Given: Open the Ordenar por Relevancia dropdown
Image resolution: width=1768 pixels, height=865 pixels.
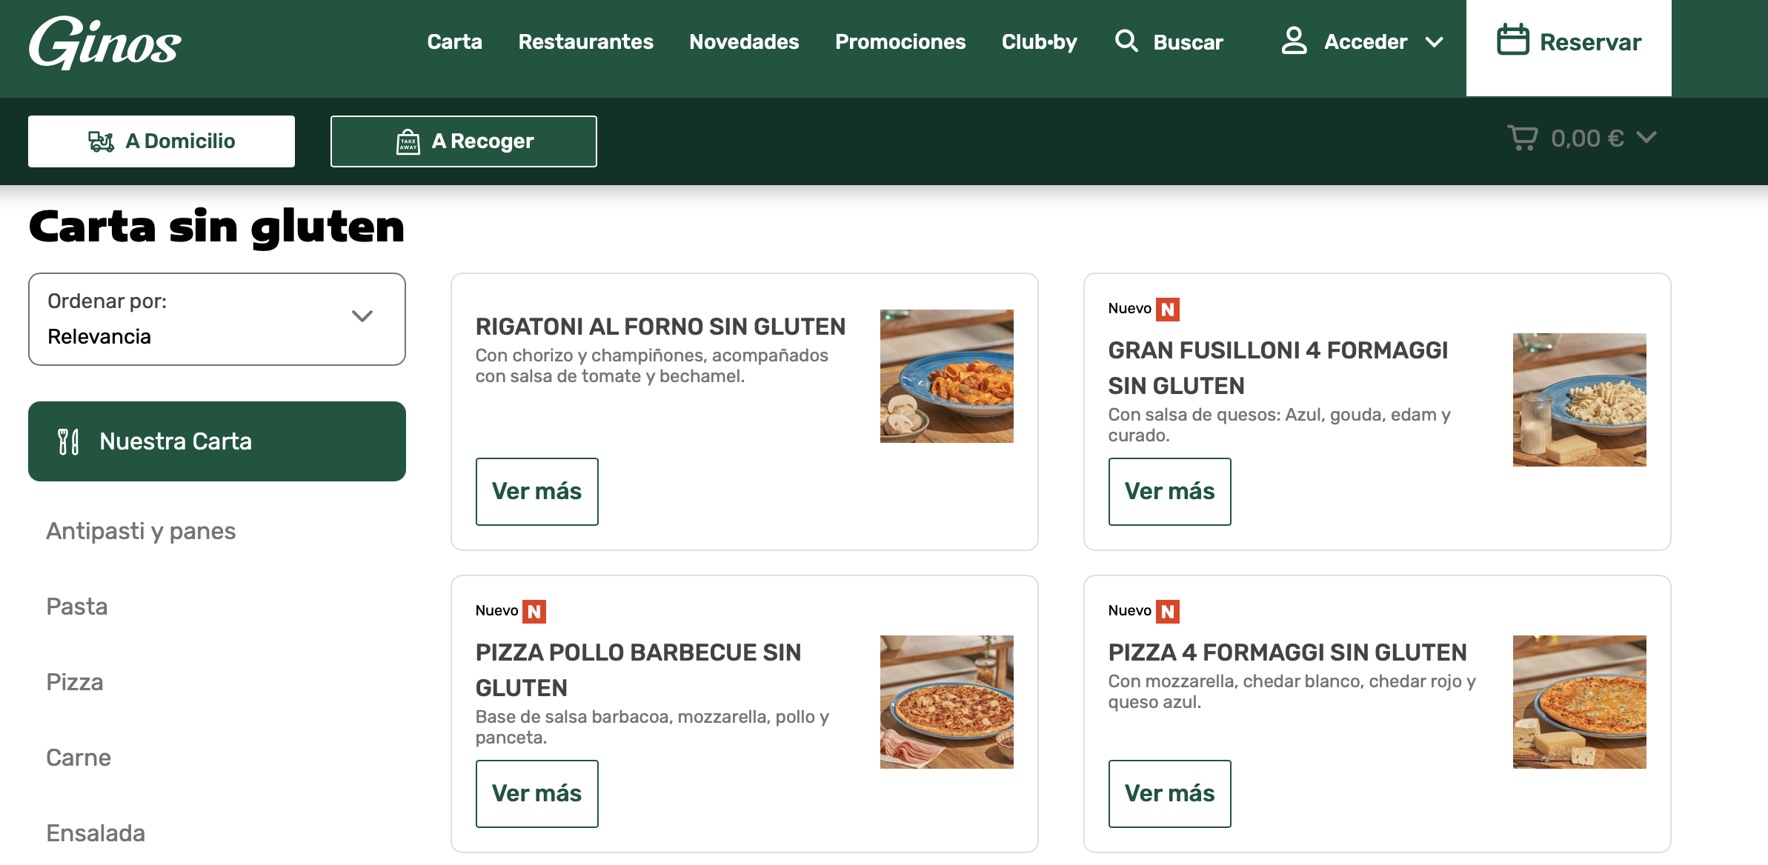Looking at the screenshot, I should 217,319.
